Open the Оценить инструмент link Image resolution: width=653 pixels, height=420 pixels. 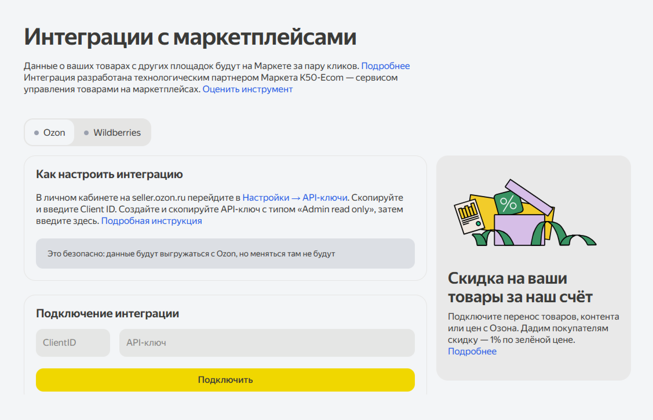[247, 89]
